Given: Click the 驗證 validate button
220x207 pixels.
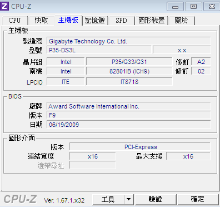Looking at the screenshot, I should pyautogui.click(x=156, y=200).
